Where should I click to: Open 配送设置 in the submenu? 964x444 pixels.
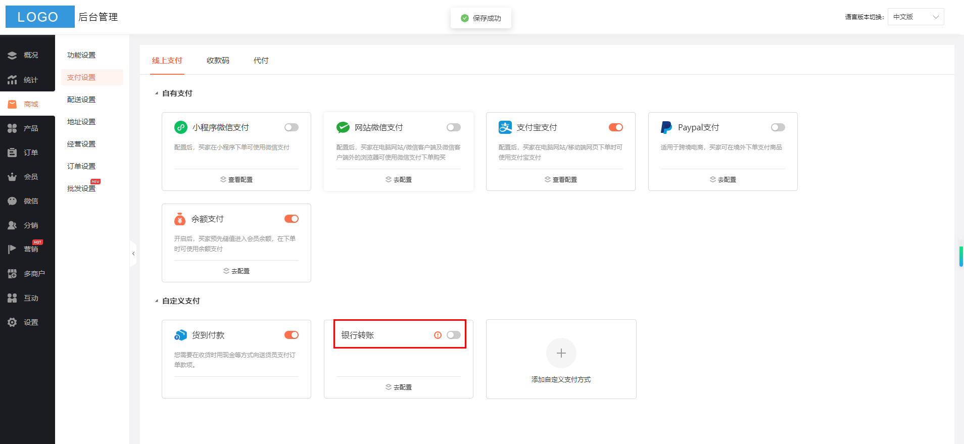81,100
